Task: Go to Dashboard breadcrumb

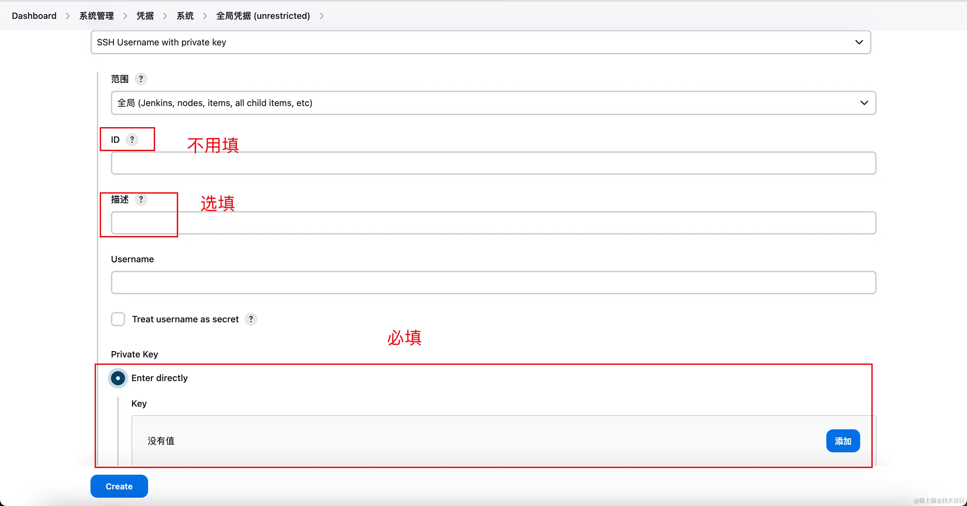Action: 34,16
